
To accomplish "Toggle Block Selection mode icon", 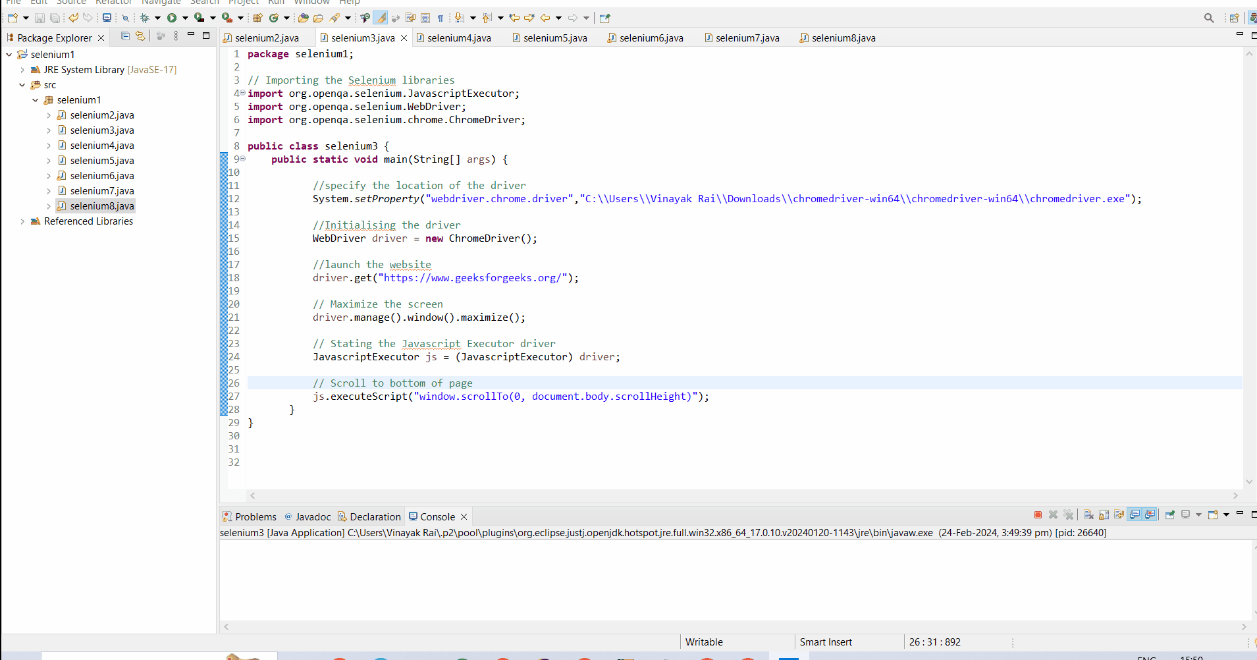I will point(425,18).
